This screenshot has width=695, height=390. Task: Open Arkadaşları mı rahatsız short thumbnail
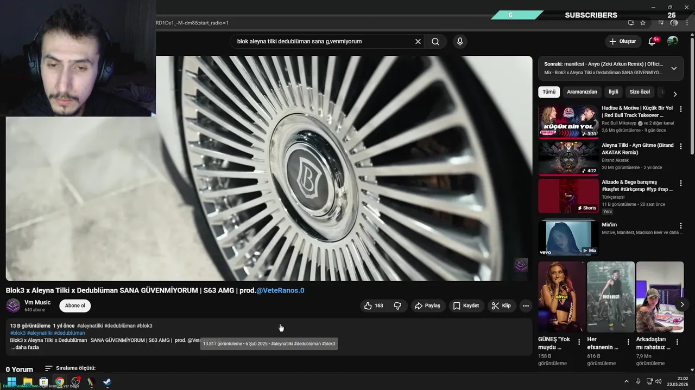pyautogui.click(x=660, y=297)
